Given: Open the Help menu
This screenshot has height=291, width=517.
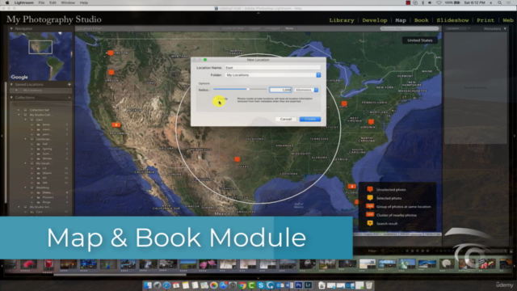Looking at the screenshot, I should coord(84,2).
